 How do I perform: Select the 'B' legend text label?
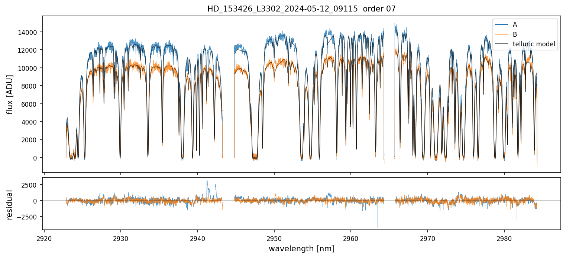[515, 34]
